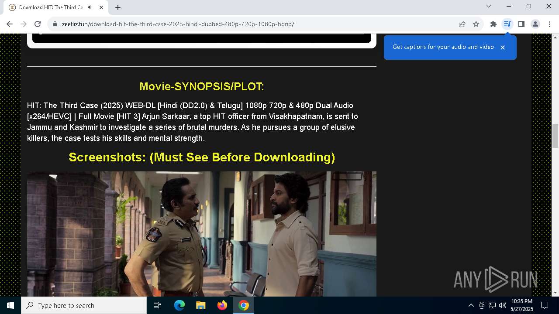Image resolution: width=559 pixels, height=314 pixels.
Task: View site information icon in address bar
Action: (55, 24)
